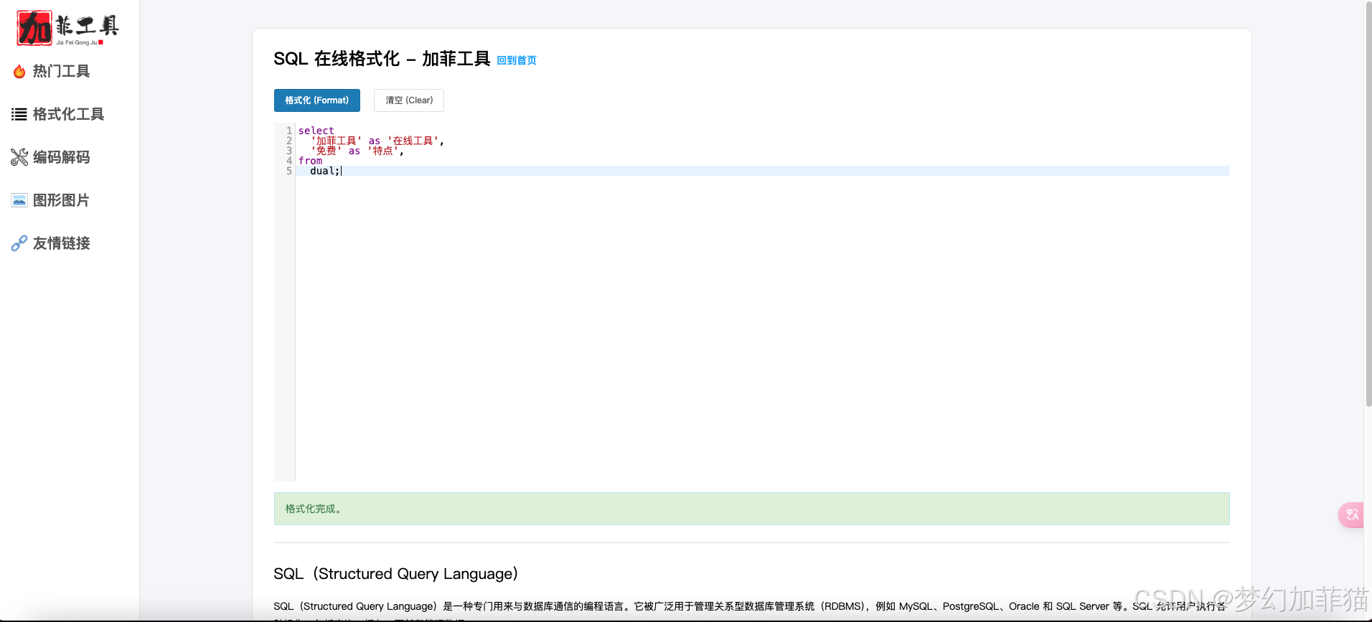Image resolution: width=1372 pixels, height=622 pixels.
Task: Open the 图形图片 menu item
Action: pyautogui.click(x=61, y=200)
